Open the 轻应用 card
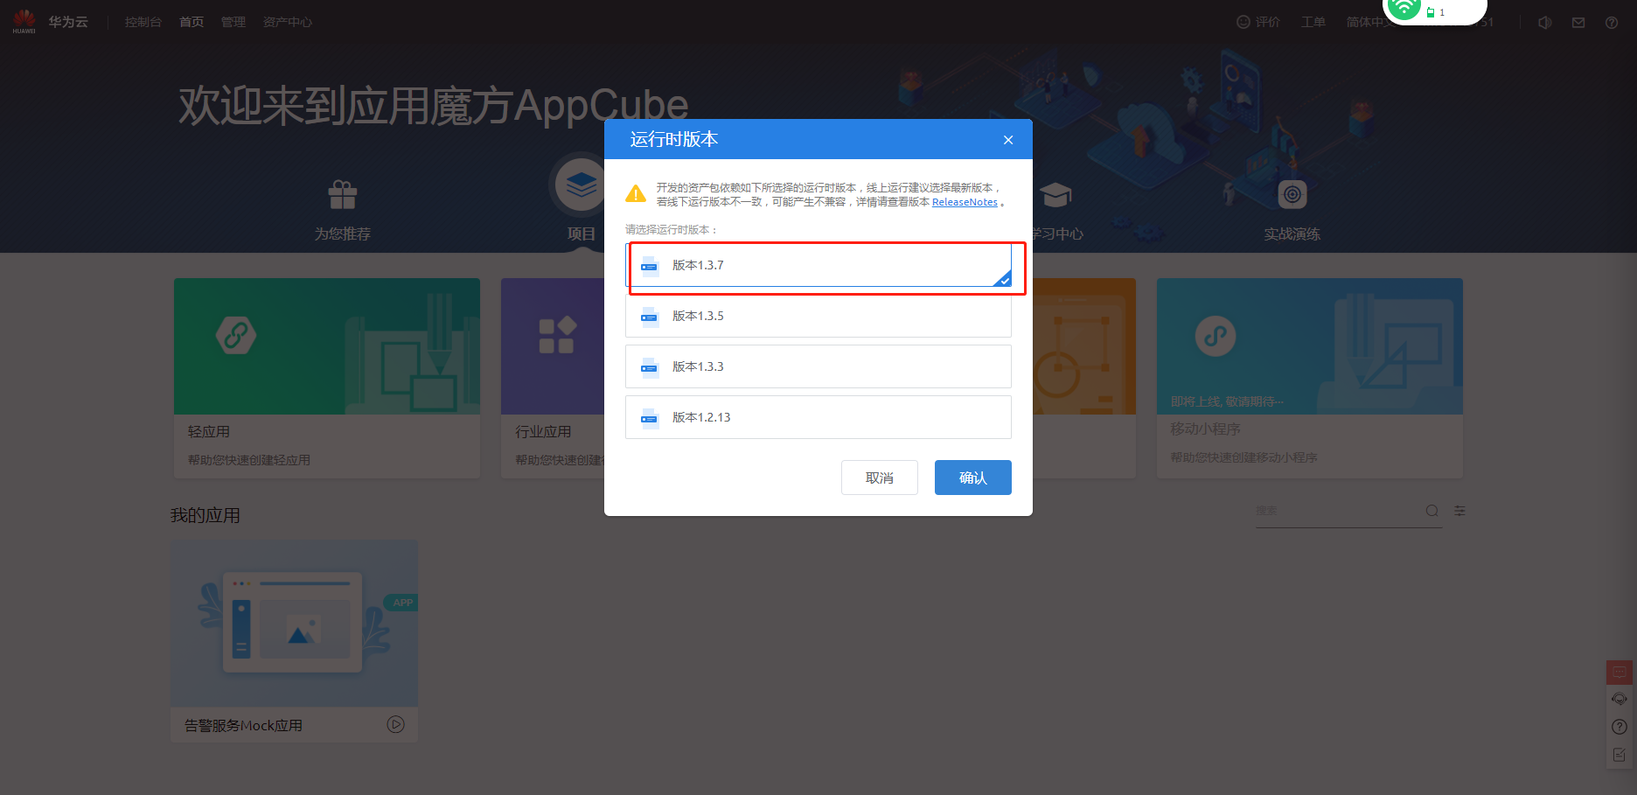This screenshot has width=1637, height=795. [x=327, y=378]
